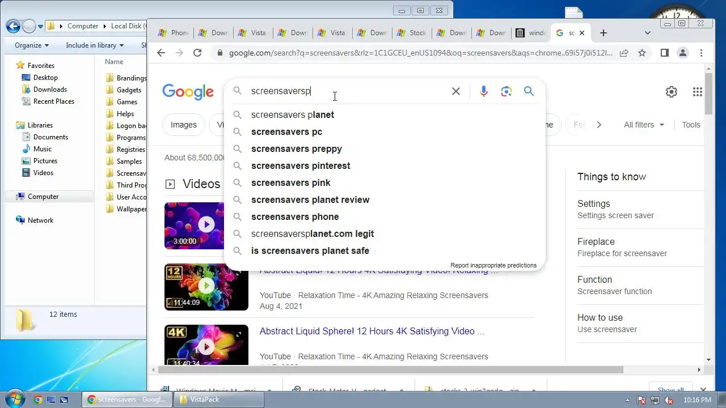
Task: Open Include in library dropdown
Action: click(x=95, y=45)
